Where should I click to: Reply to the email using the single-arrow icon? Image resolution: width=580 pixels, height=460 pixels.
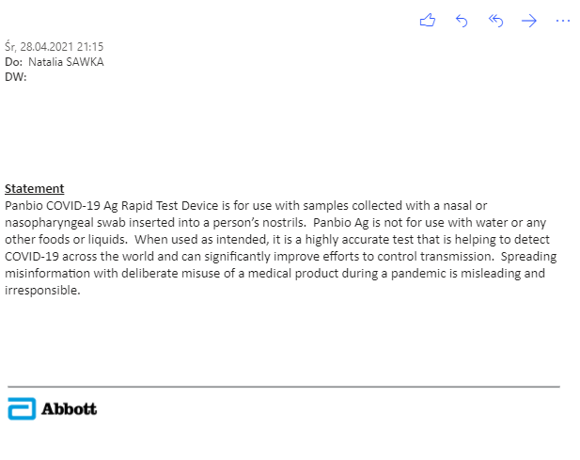(462, 21)
